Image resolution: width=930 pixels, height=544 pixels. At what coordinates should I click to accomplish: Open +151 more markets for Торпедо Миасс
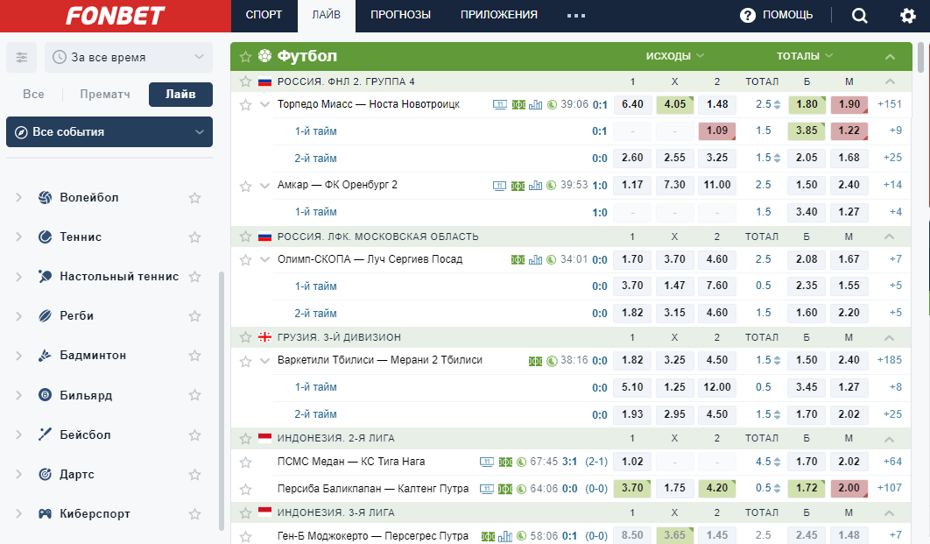tap(890, 104)
